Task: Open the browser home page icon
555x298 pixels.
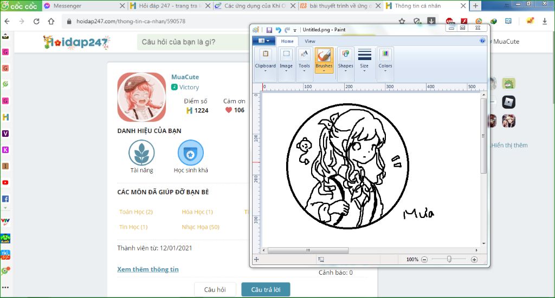Action: (51, 21)
